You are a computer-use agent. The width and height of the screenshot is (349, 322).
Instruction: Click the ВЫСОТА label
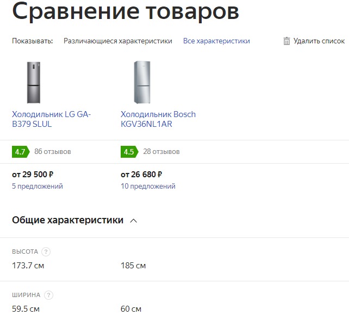25,252
